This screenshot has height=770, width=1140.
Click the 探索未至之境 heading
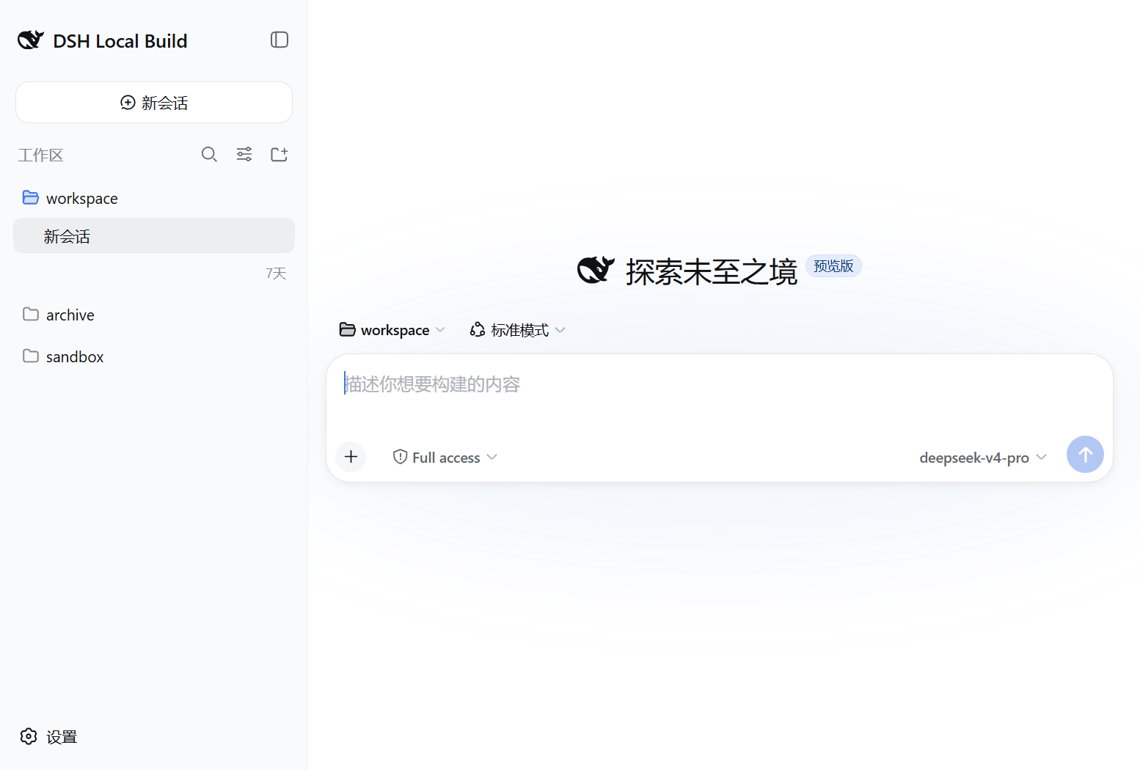pyautogui.click(x=711, y=272)
